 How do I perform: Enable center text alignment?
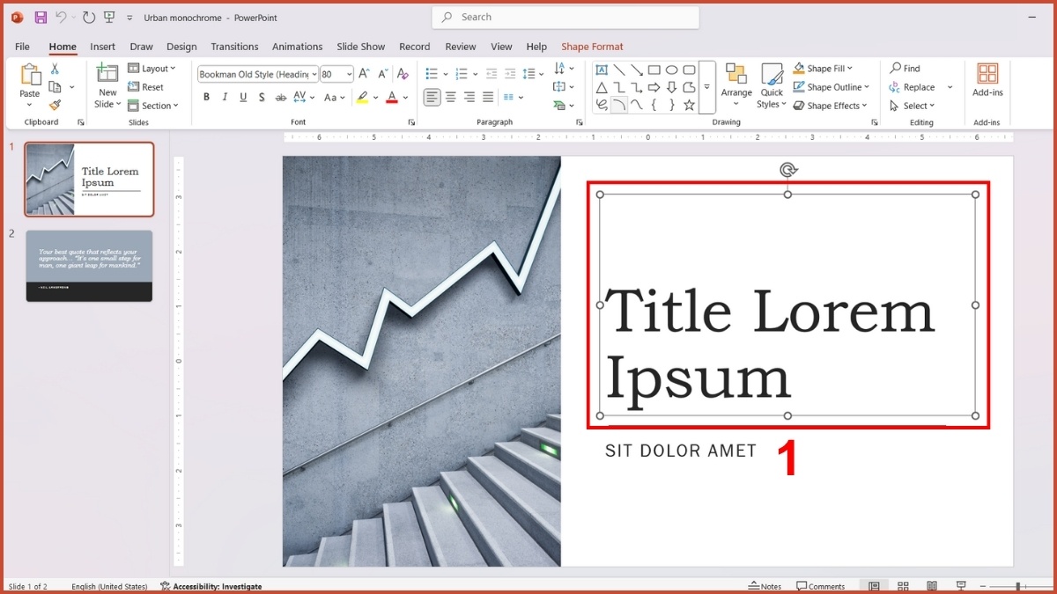pyautogui.click(x=450, y=97)
